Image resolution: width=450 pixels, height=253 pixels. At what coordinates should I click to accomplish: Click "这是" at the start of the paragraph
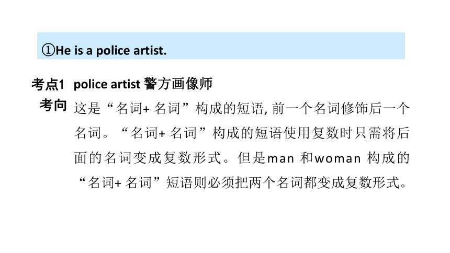click(x=87, y=109)
